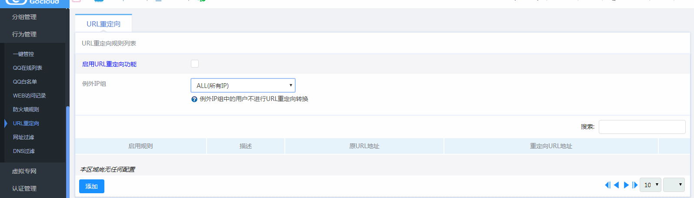
Task: Click the 本区域尚无任何配置 message
Action: 107,169
